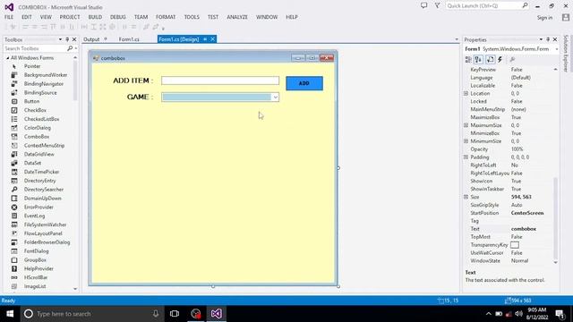Select ComboBox control in Toolbox

[x=37, y=136]
